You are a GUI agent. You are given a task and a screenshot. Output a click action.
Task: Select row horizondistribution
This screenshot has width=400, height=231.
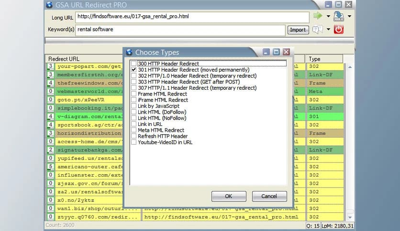(89, 133)
